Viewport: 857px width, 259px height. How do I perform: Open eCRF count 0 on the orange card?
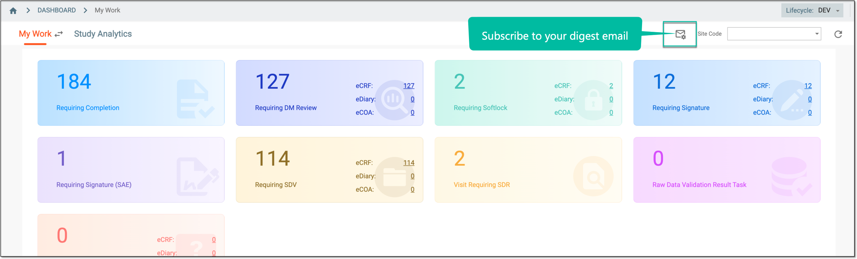(214, 240)
